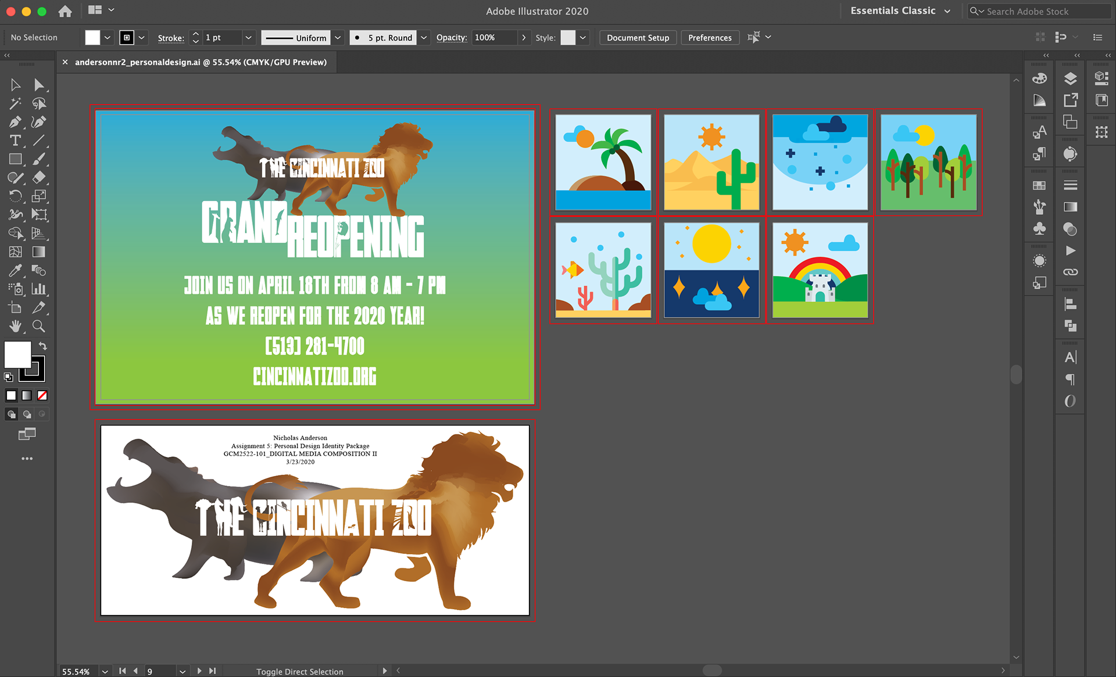
Task: Expand the Essentials Classic workspace dropdown
Action: 947,11
